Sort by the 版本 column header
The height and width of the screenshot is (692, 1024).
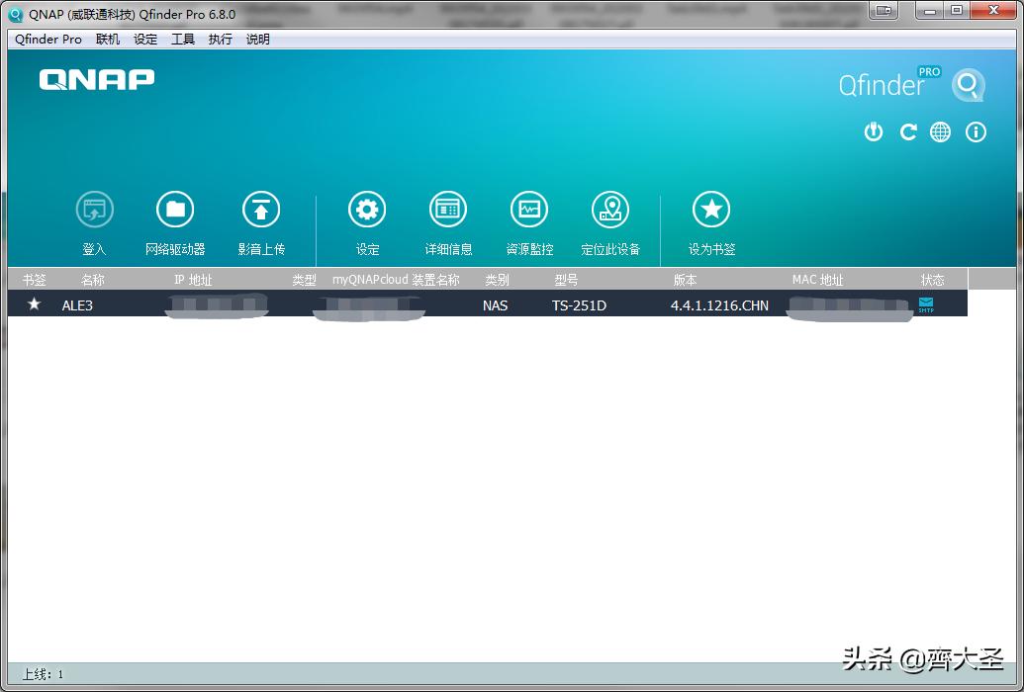[x=685, y=280]
